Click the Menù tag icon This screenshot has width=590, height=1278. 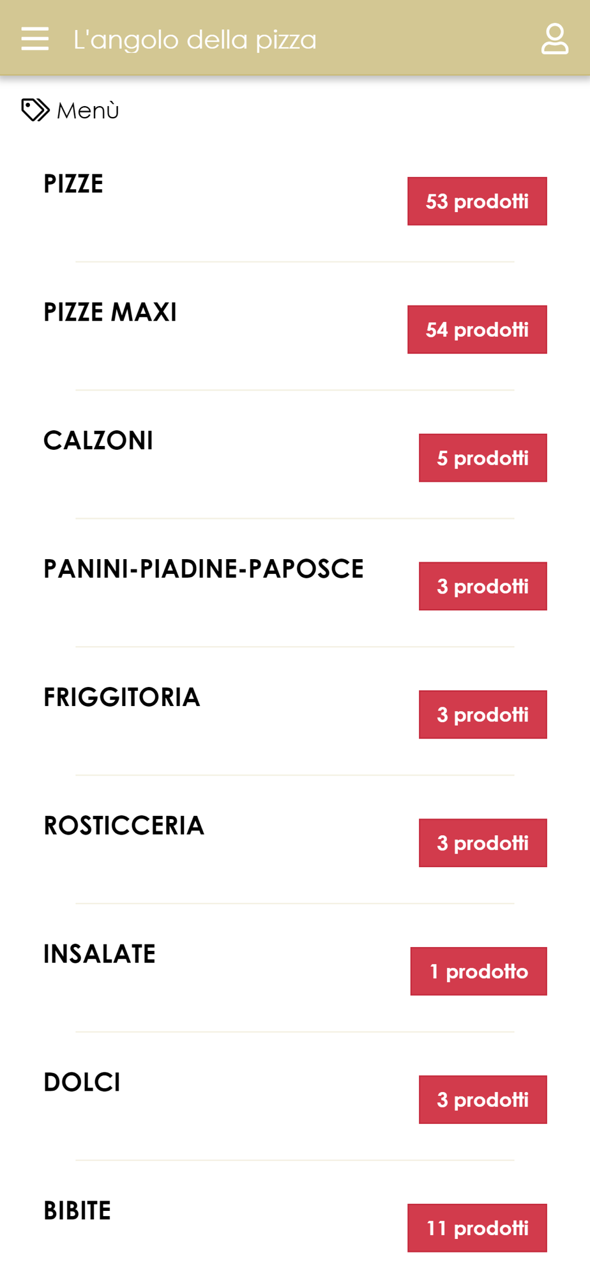[x=35, y=110]
